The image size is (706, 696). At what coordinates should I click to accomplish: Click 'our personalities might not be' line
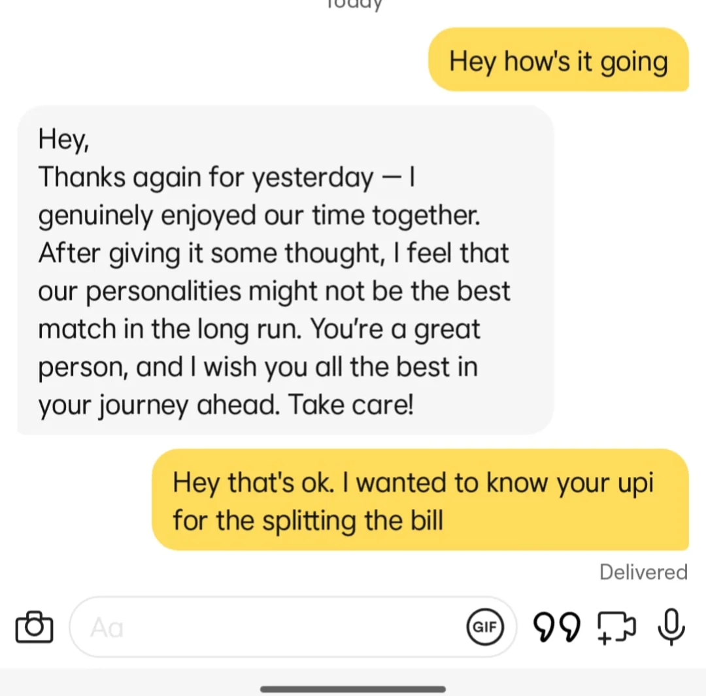[220, 292]
